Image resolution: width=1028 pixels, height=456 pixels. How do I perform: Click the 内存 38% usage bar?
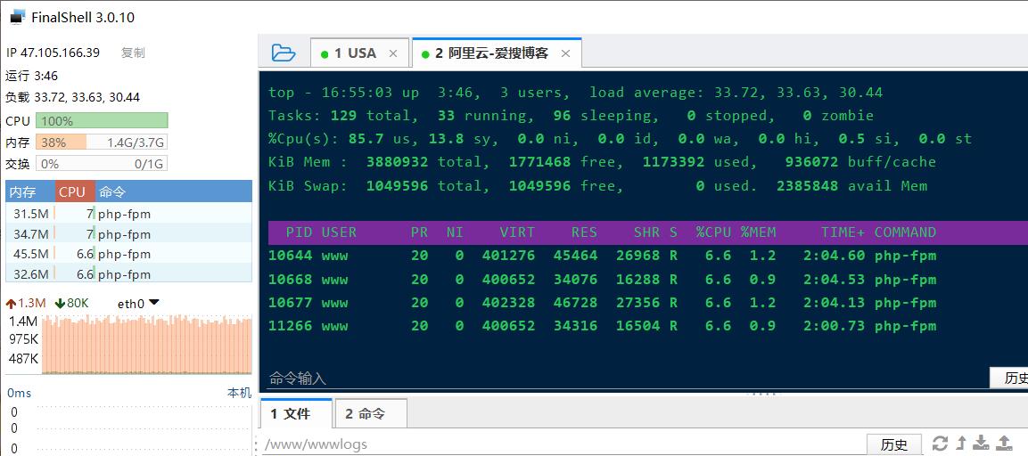pos(103,142)
